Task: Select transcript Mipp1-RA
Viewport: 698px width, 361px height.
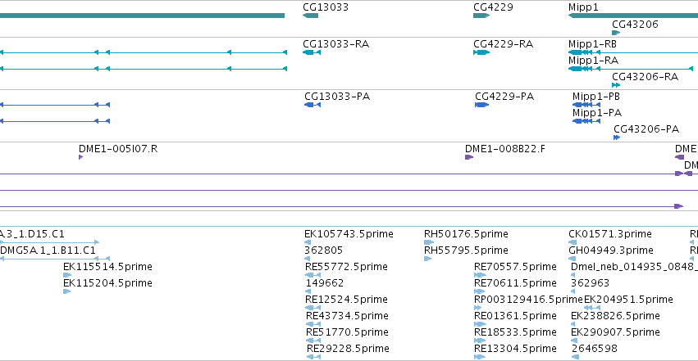Action: click(x=593, y=61)
